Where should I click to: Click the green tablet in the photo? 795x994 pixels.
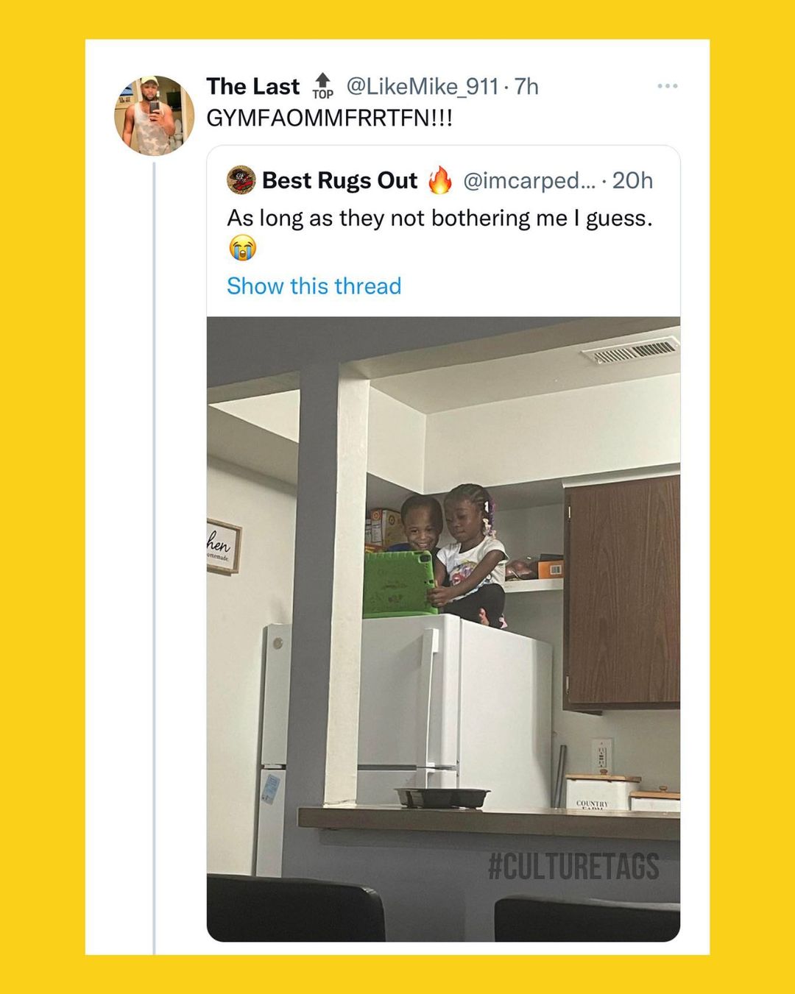tap(400, 583)
